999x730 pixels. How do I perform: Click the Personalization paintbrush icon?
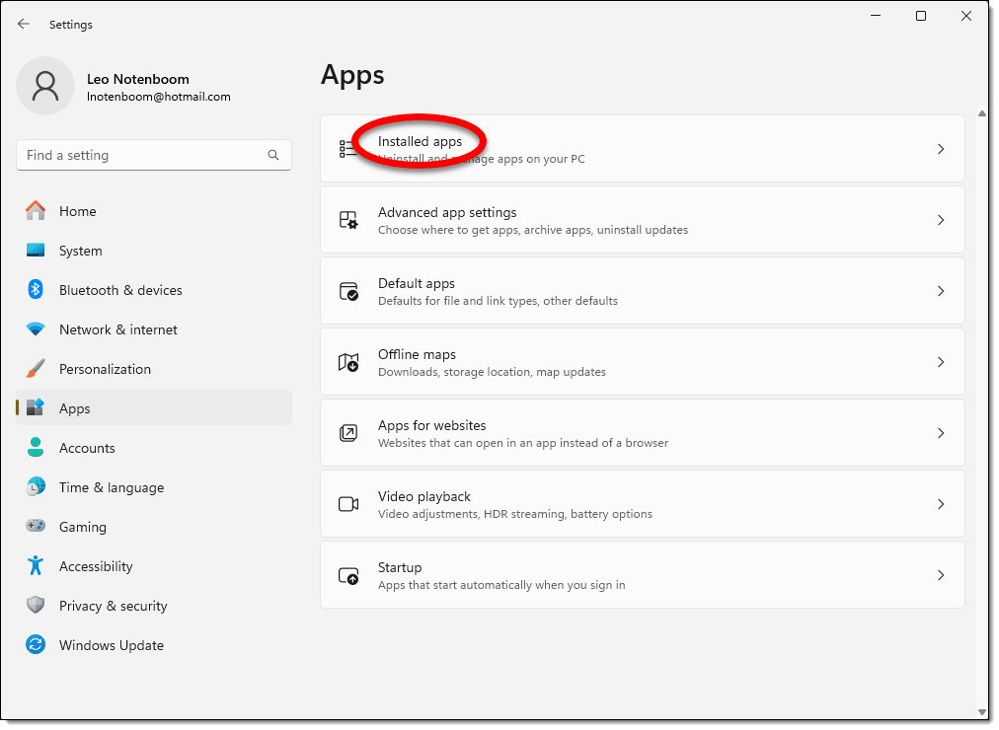coord(36,369)
